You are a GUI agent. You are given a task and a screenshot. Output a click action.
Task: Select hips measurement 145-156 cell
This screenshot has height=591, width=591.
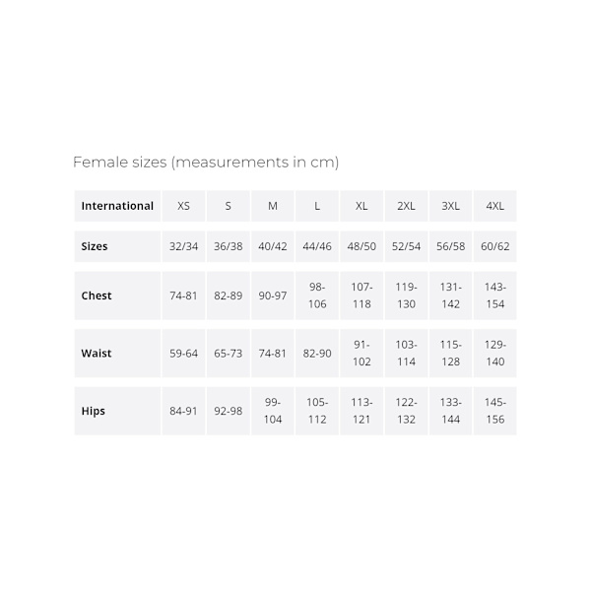point(494,411)
